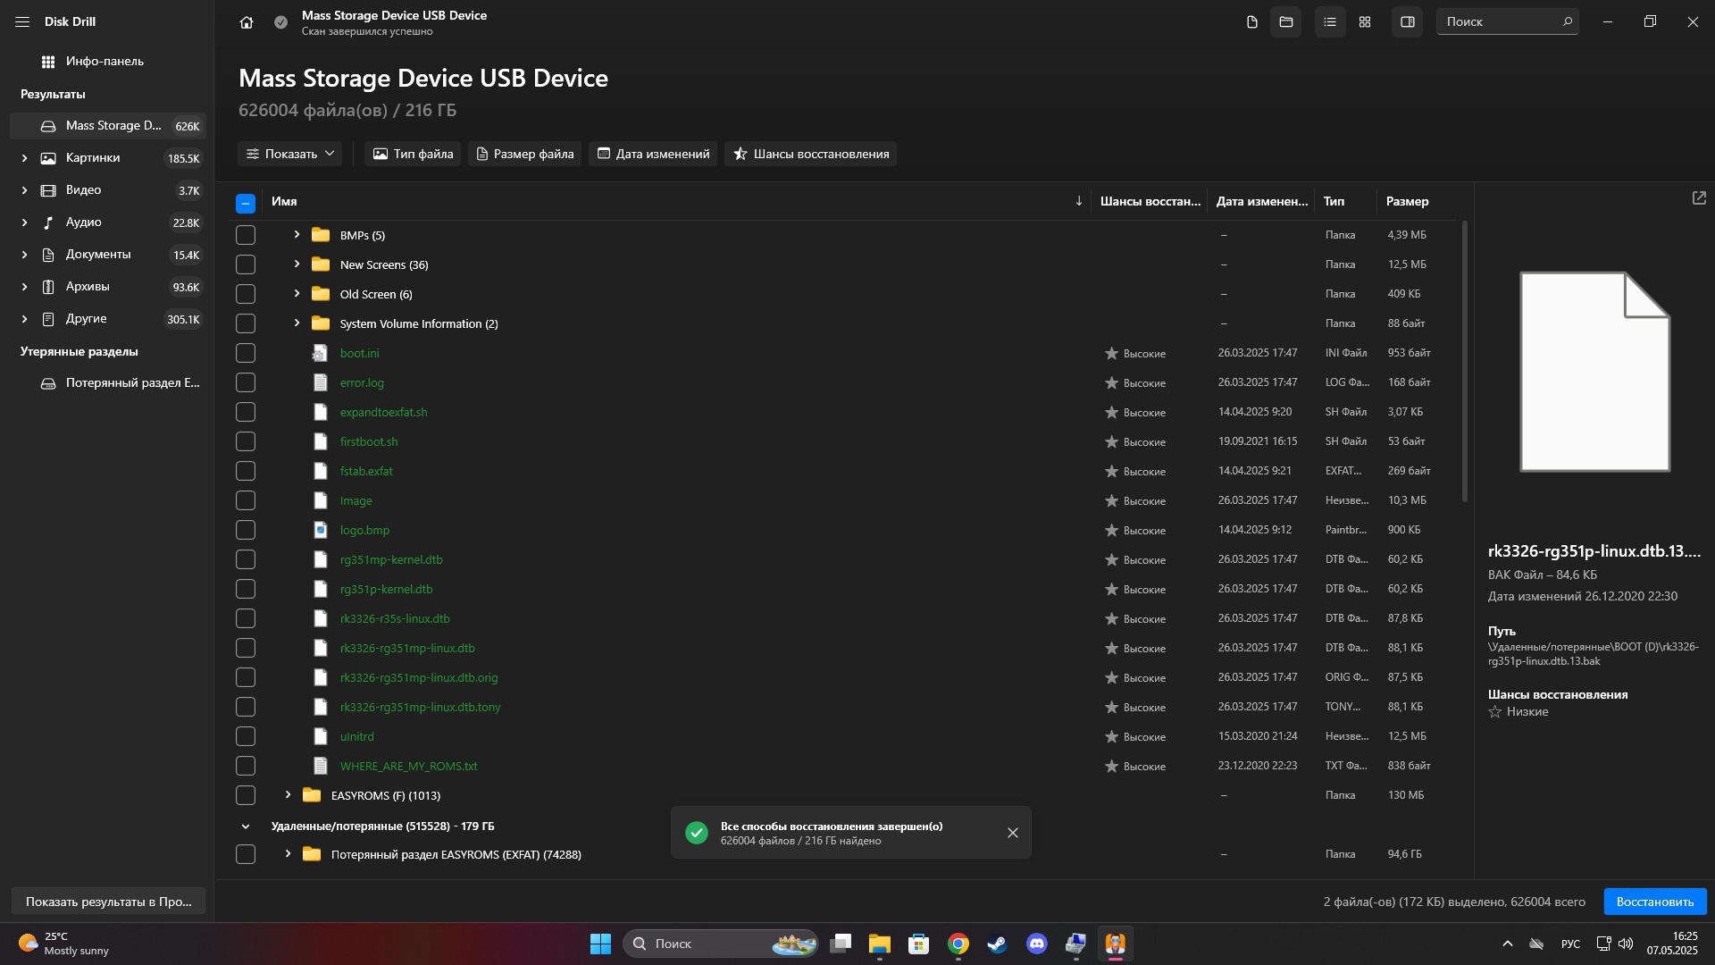Screen dimensions: 1715x965
Task: Go to the home screen icon
Action: pos(247,22)
